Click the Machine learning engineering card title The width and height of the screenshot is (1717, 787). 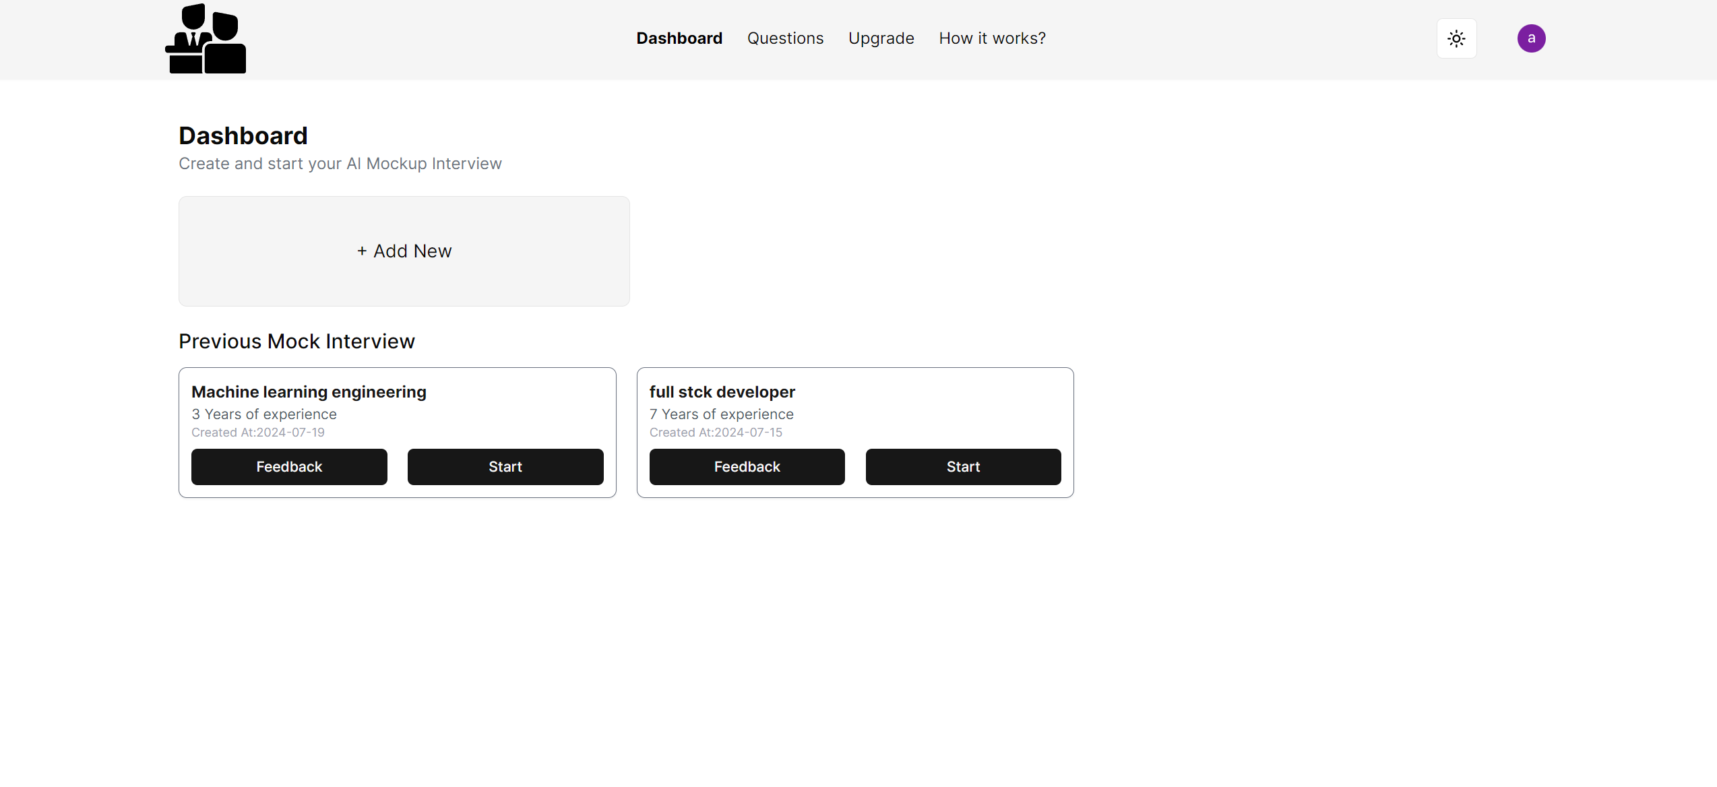309,392
